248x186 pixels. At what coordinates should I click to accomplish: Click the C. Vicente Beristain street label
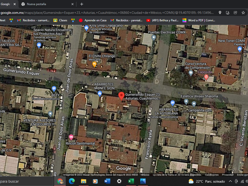point(243,128)
